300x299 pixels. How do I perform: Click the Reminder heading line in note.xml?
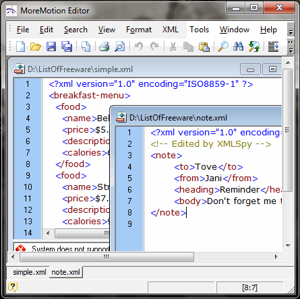click(228, 190)
